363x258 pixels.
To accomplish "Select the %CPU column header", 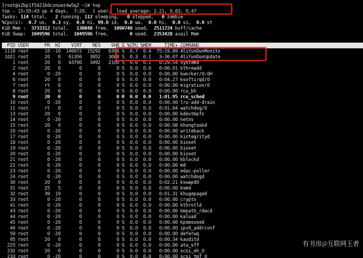I will tap(132, 45).
